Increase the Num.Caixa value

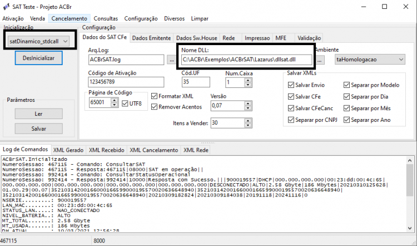(248, 80)
